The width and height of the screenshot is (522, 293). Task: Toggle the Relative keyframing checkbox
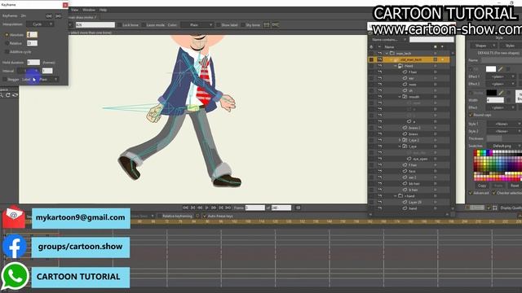[x=160, y=216]
